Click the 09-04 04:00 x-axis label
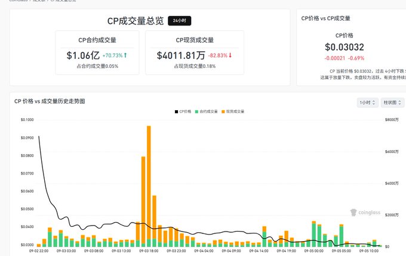The height and width of the screenshot is (256, 406). coord(204,251)
